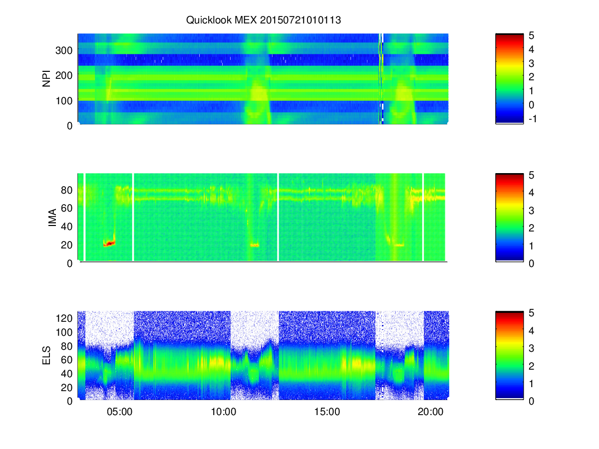Screen dimensions: 599x449
Task: Click inside the ELS spectrogram panel
Action: point(263,356)
